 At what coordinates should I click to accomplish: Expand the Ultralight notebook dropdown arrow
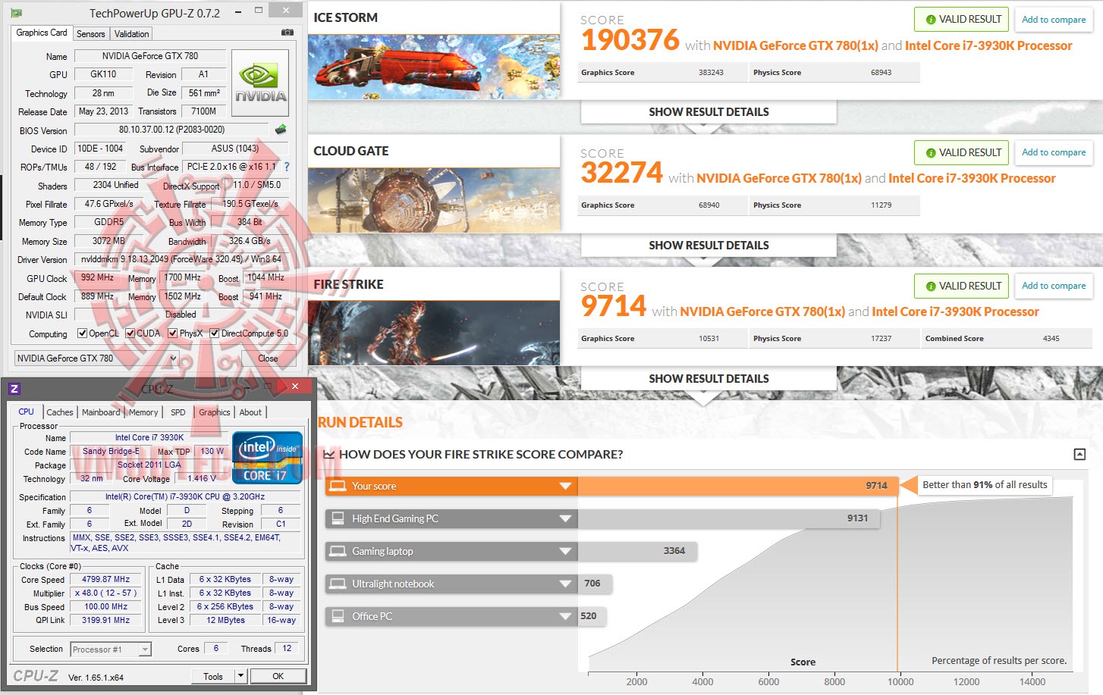click(x=565, y=584)
